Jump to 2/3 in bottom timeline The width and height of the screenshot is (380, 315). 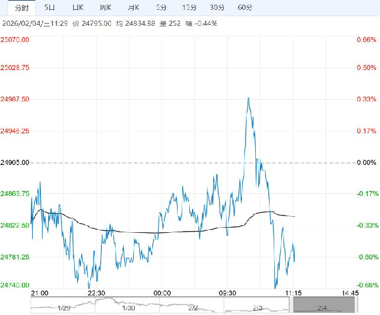(258, 306)
